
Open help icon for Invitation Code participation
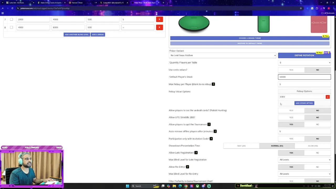pyautogui.click(x=211, y=139)
